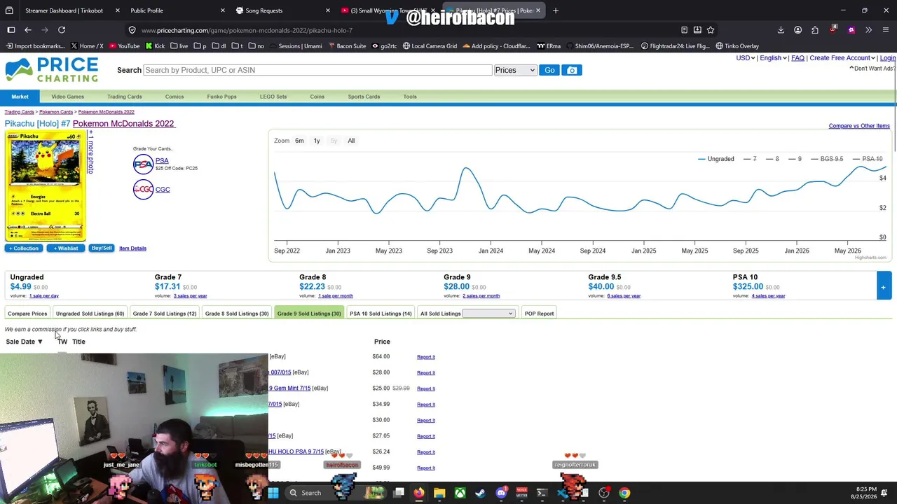Viewport: 897px width, 504px height.
Task: Switch to Streamer Dashboard Tinkobot tab
Action: (64, 10)
